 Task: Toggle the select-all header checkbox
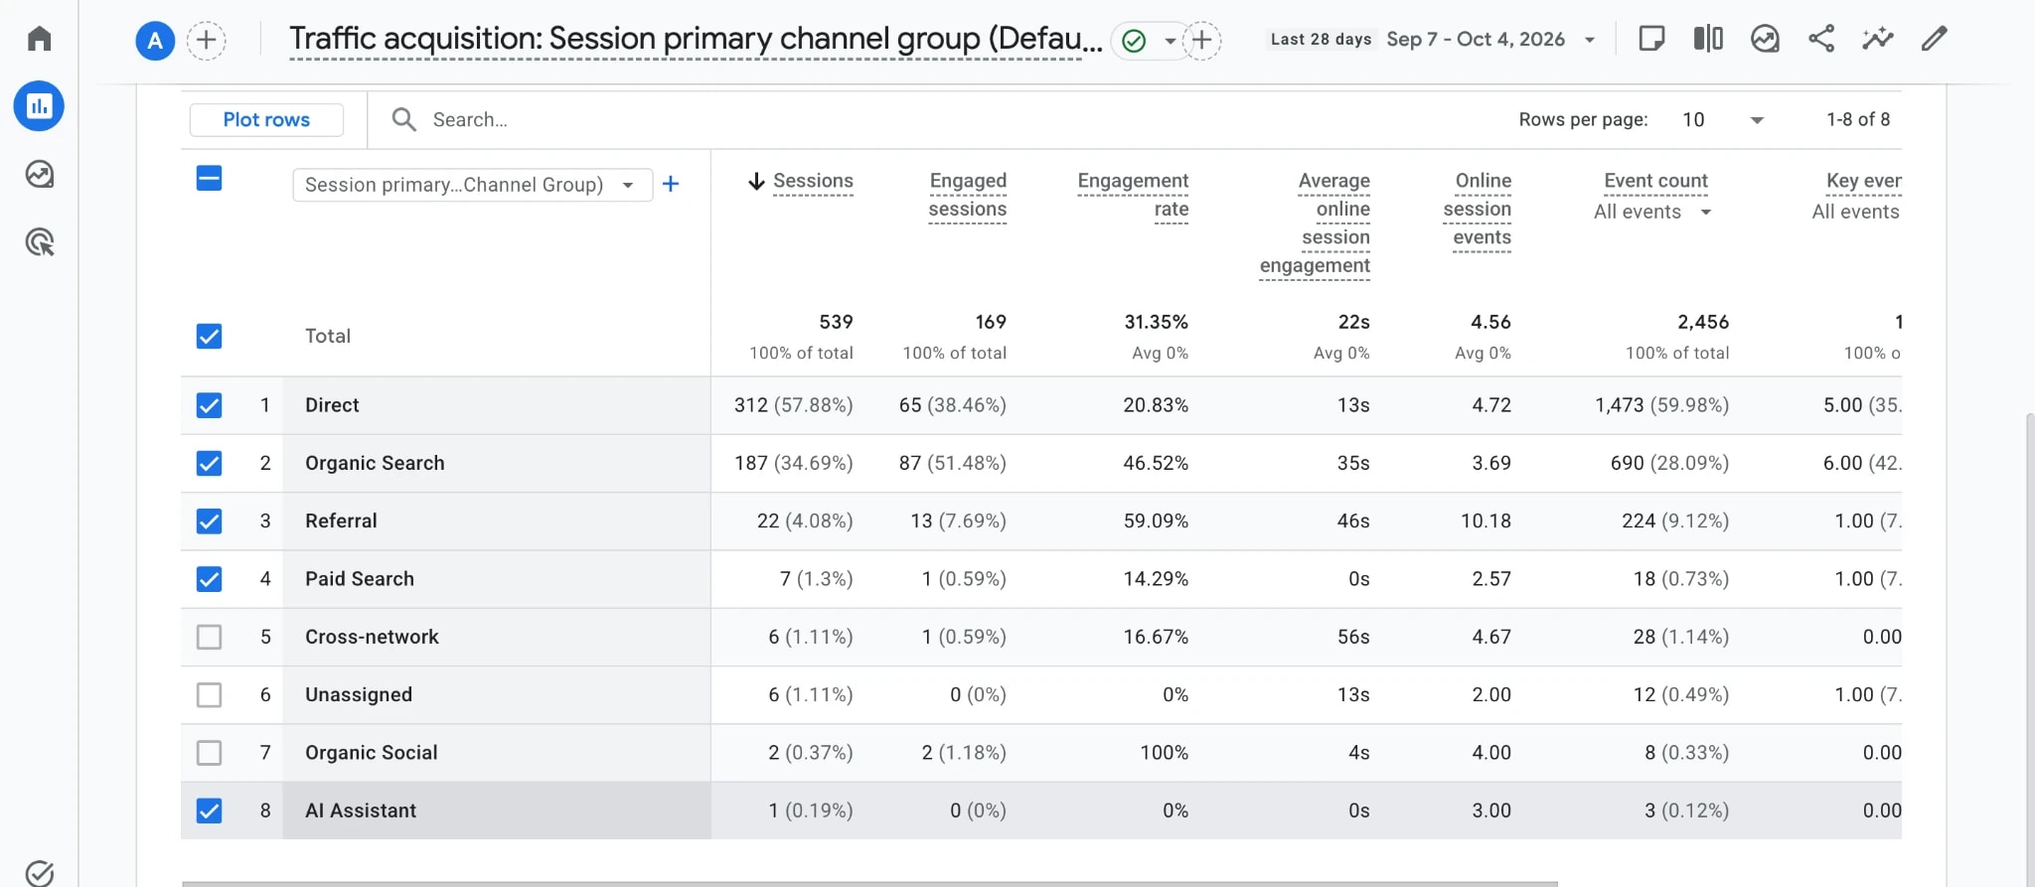coord(209,179)
